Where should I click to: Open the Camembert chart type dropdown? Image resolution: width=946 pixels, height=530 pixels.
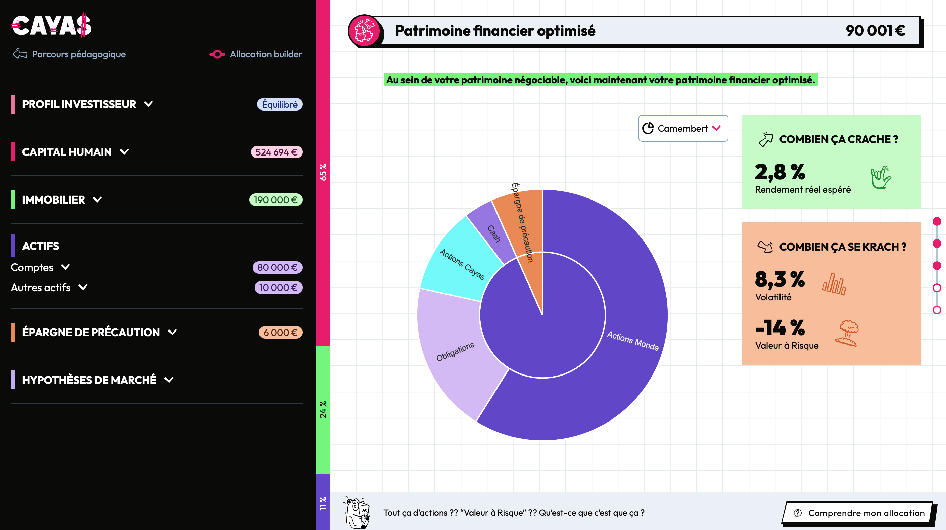[683, 128]
